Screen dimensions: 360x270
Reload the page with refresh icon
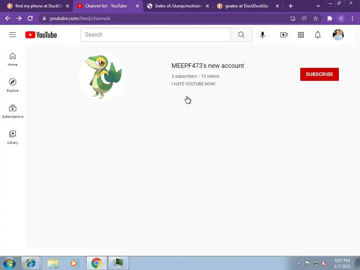[30, 18]
